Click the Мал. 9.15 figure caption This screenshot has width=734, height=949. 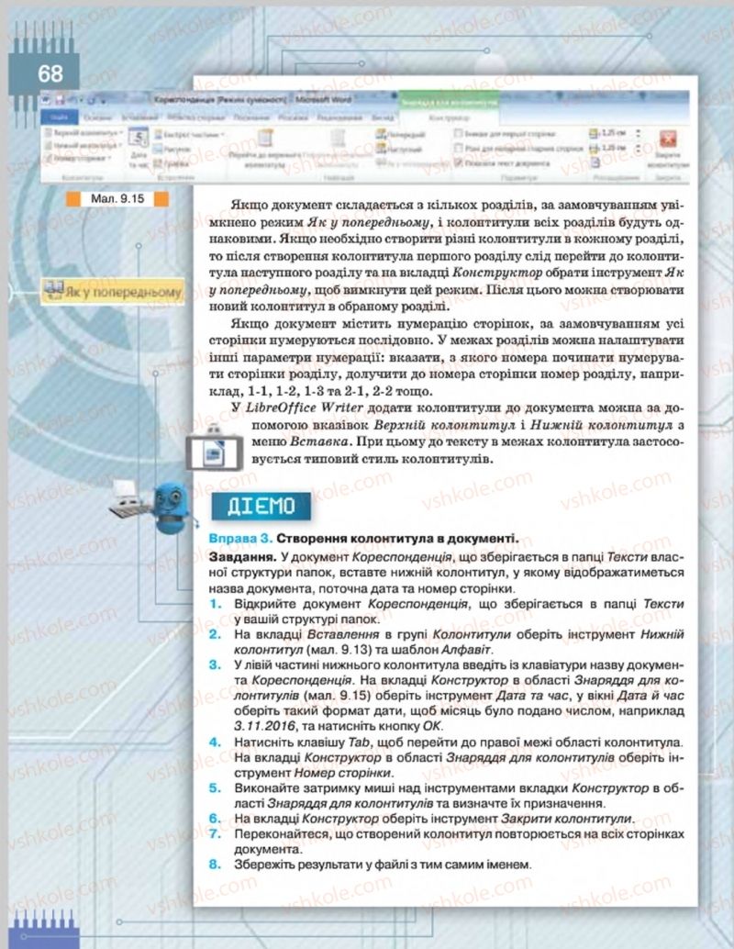(x=117, y=198)
